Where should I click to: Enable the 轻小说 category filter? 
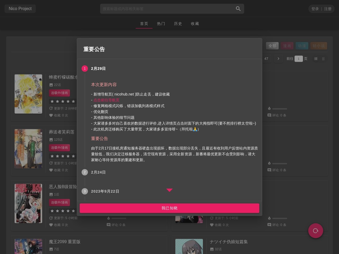pyautogui.click(x=319, y=46)
